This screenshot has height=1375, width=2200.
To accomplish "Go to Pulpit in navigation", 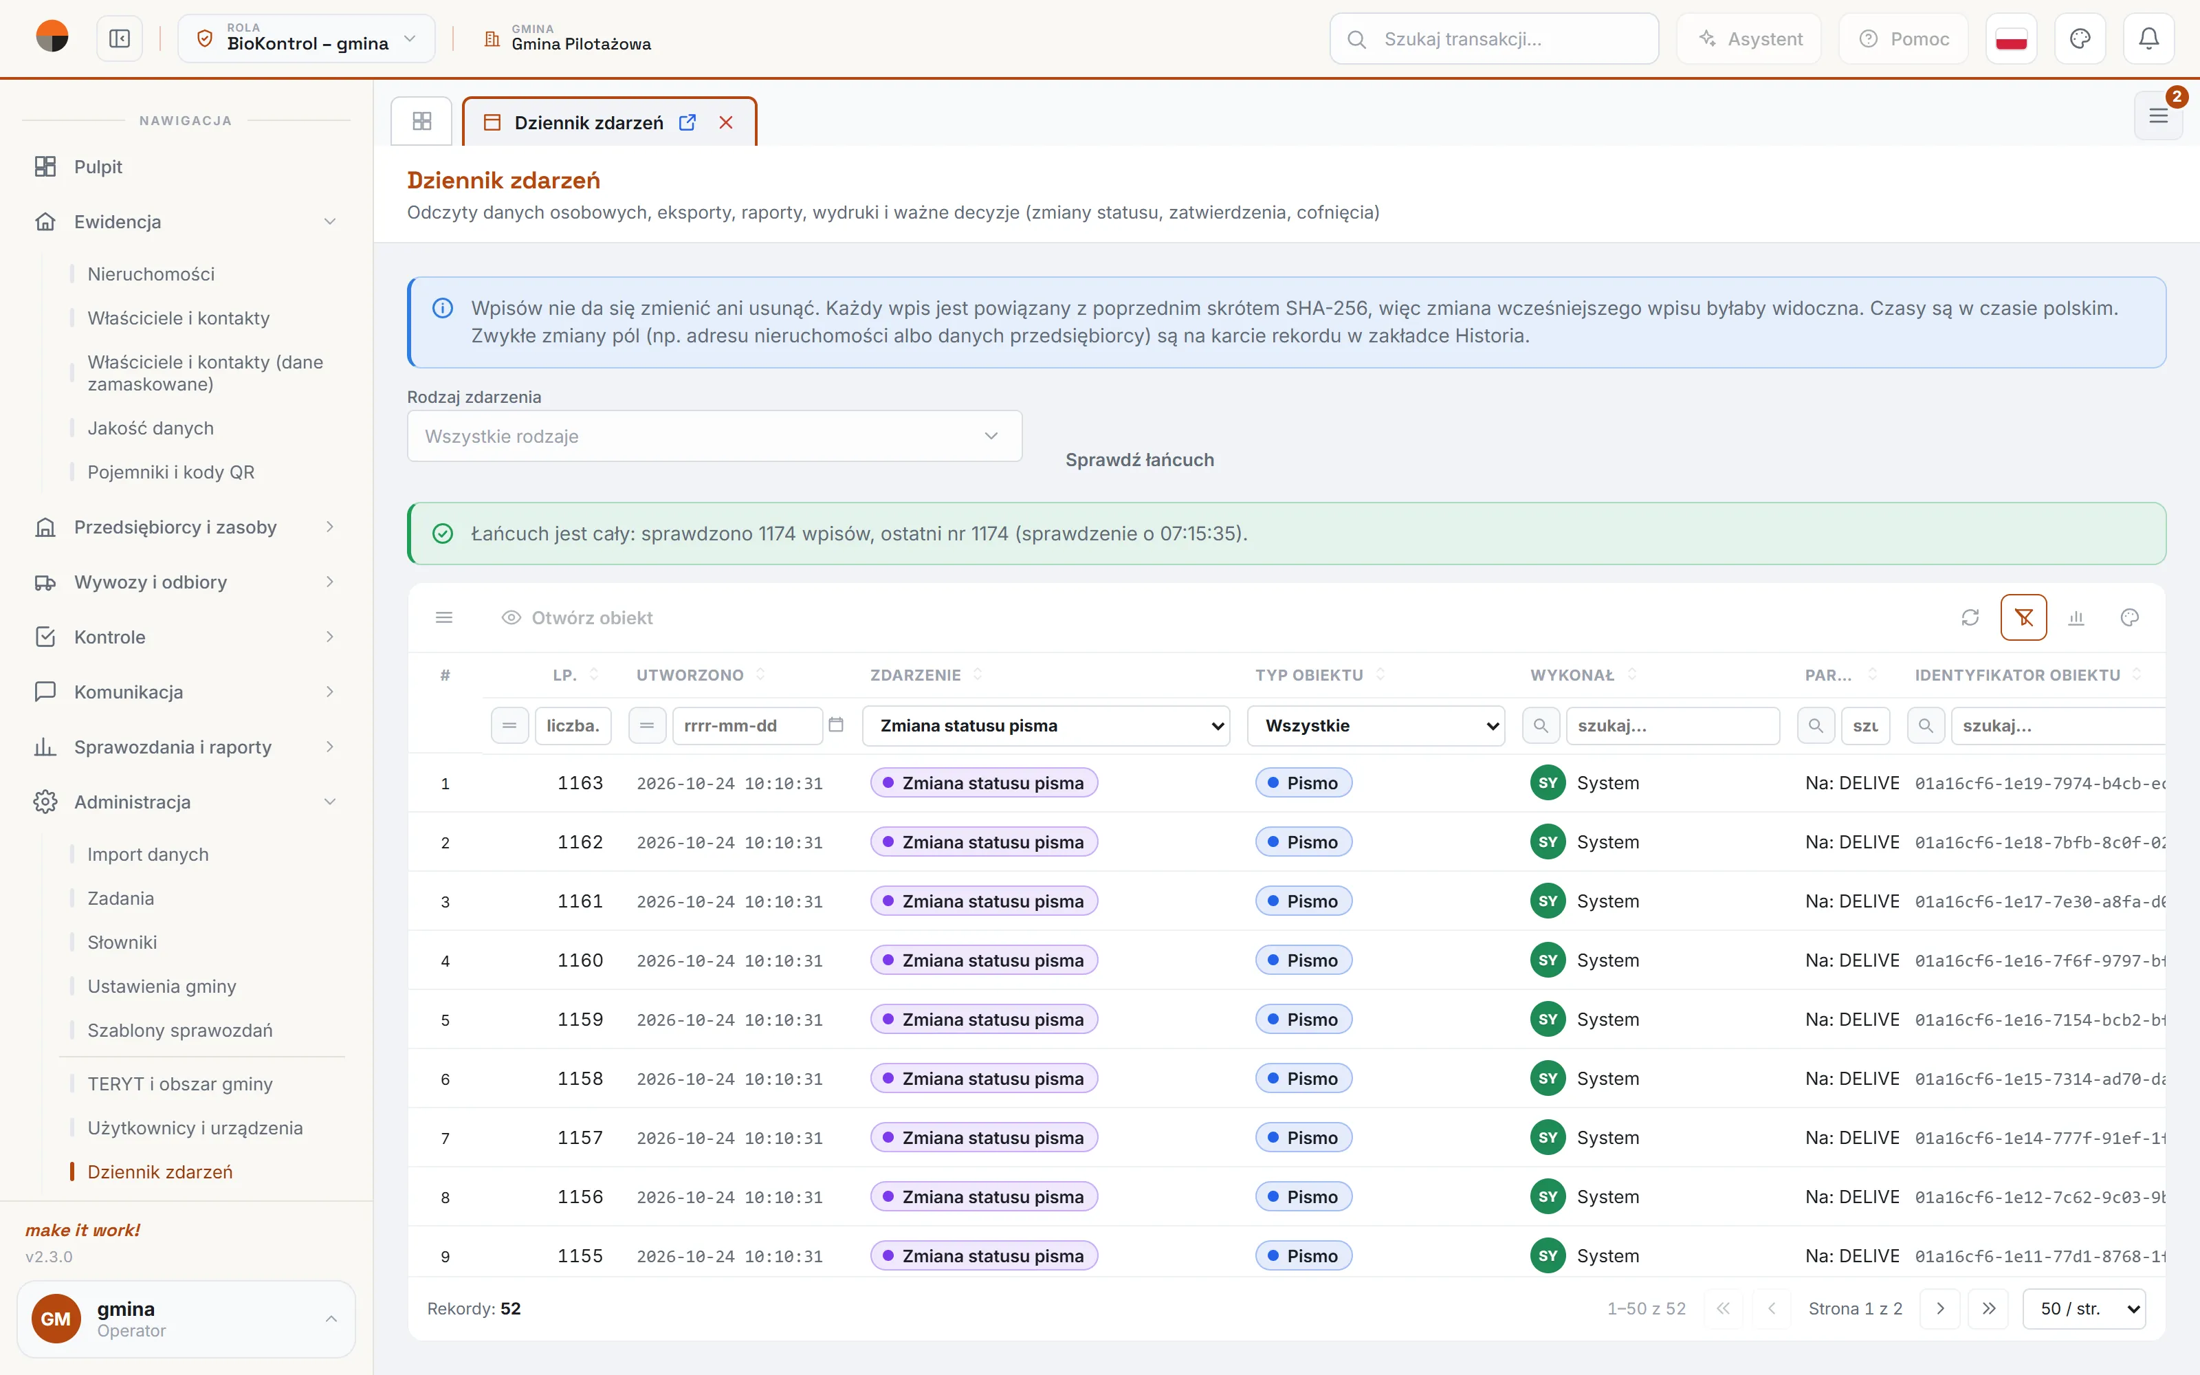I will click(x=186, y=166).
